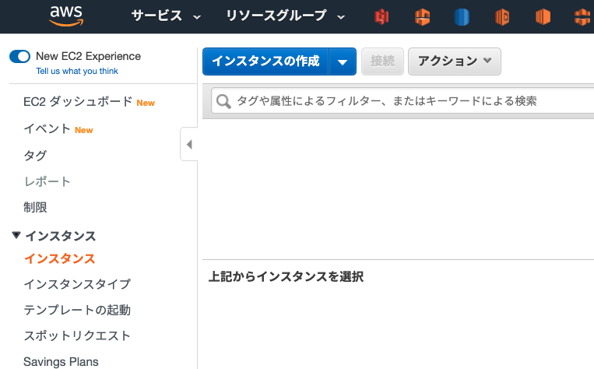594x369 pixels.
Task: Open Savings Plans in the sidebar
Action: pos(61,362)
